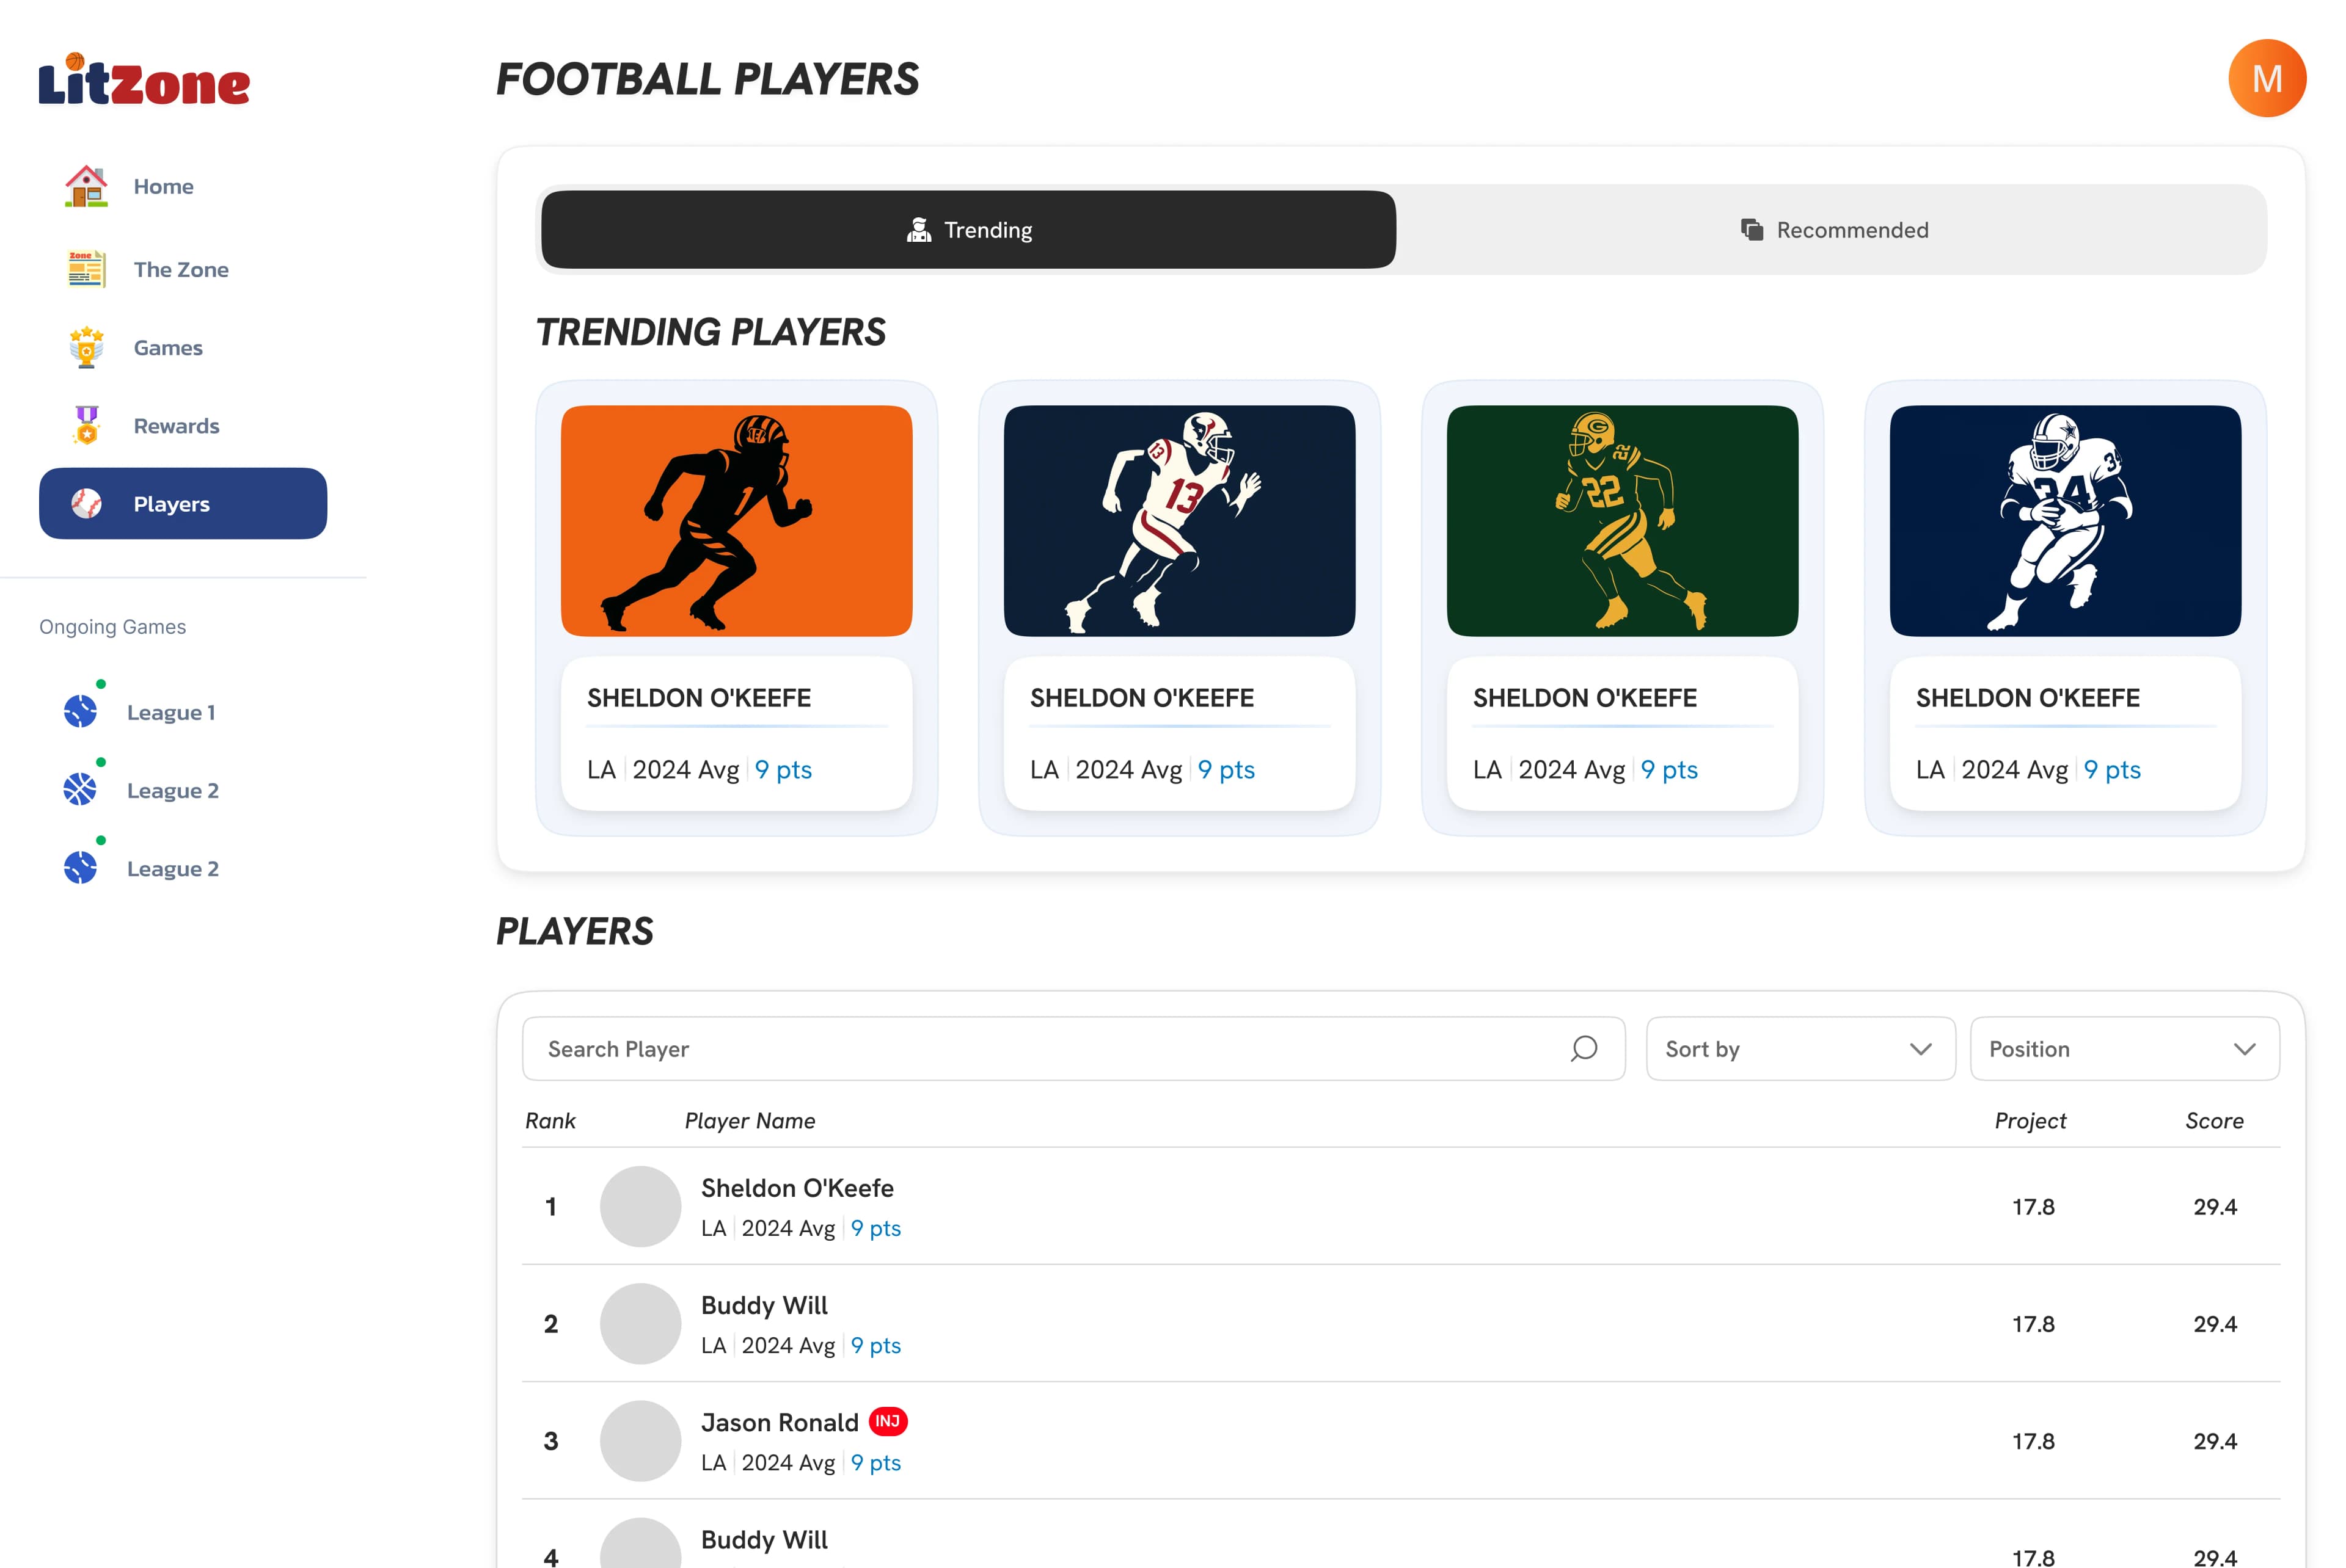
Task: Open the Games section
Action: [x=183, y=347]
